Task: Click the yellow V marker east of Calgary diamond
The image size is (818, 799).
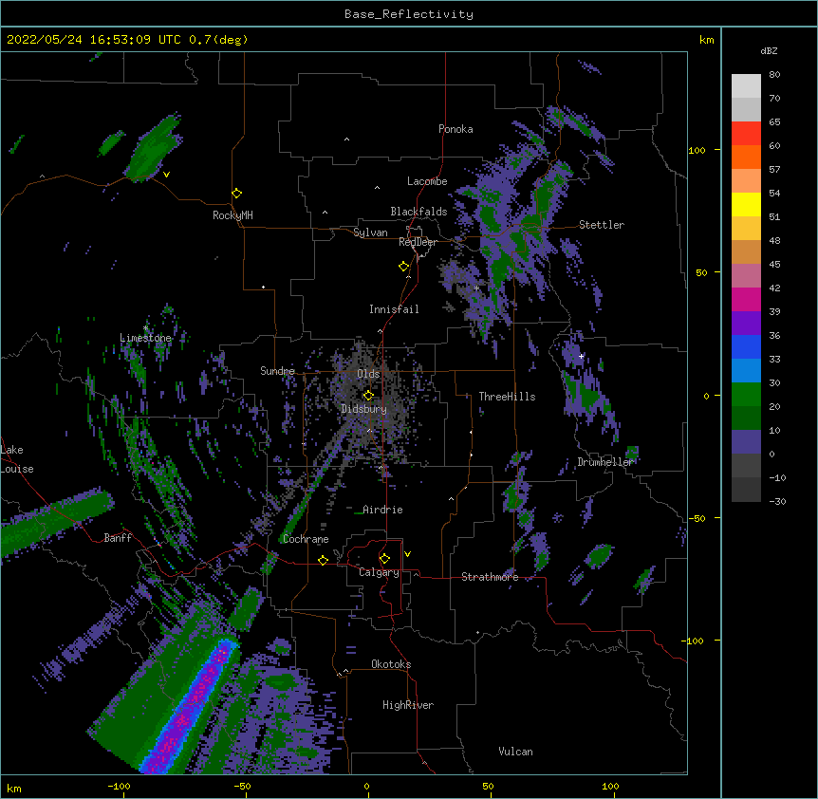Action: click(x=407, y=554)
